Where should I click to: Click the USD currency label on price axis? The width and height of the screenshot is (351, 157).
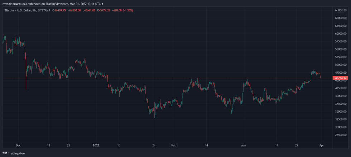(341, 10)
